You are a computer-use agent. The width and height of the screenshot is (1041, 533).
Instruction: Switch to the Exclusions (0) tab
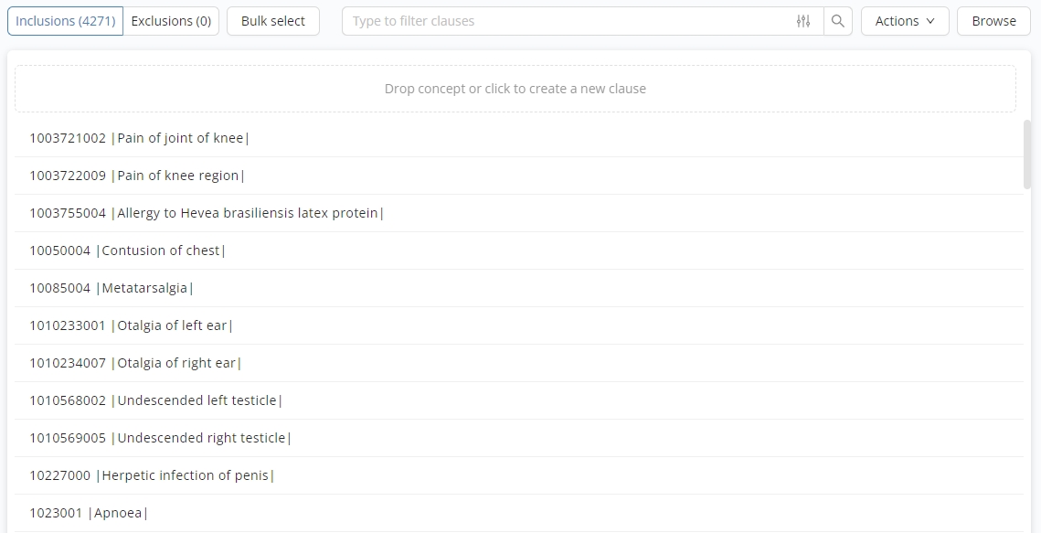coord(171,21)
